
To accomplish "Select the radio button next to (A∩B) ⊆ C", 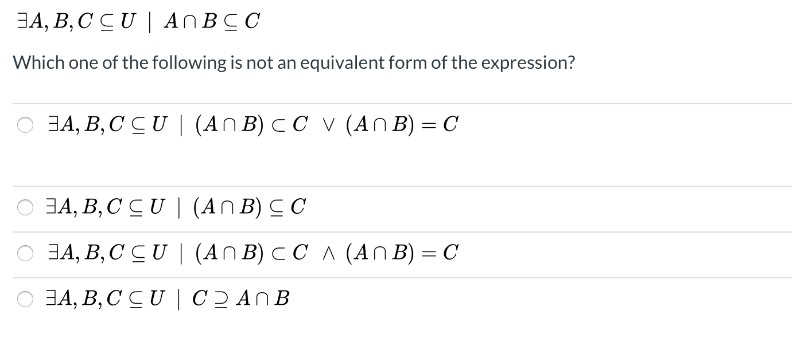I will (25, 207).
